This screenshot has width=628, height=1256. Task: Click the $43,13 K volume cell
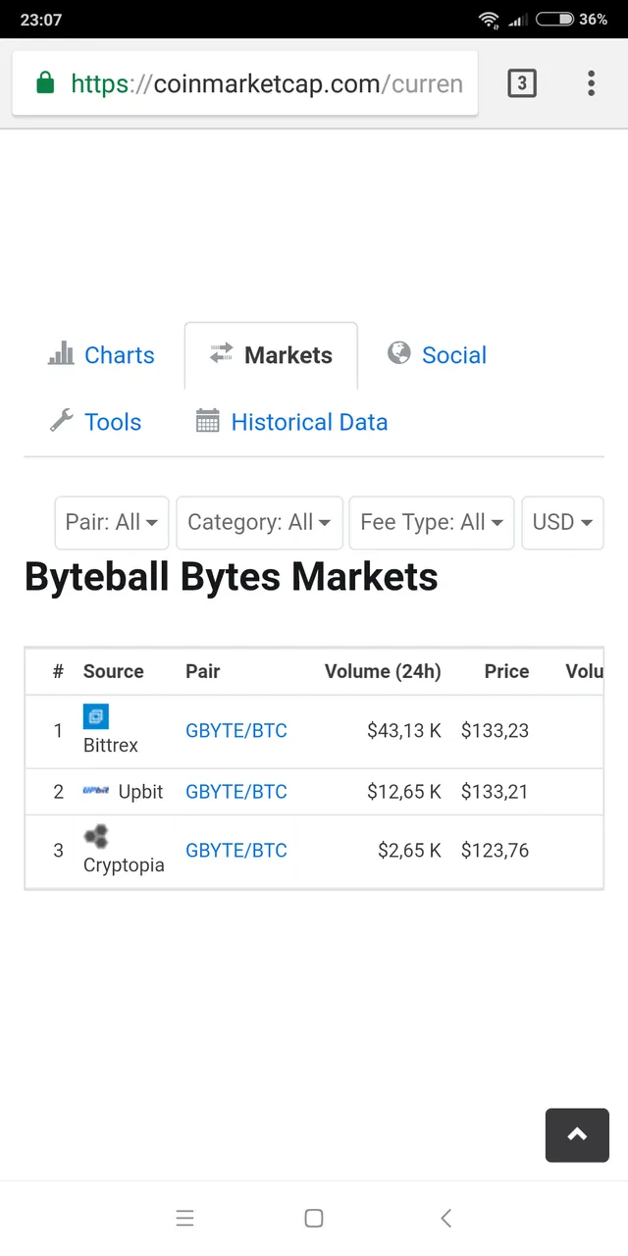(x=404, y=731)
